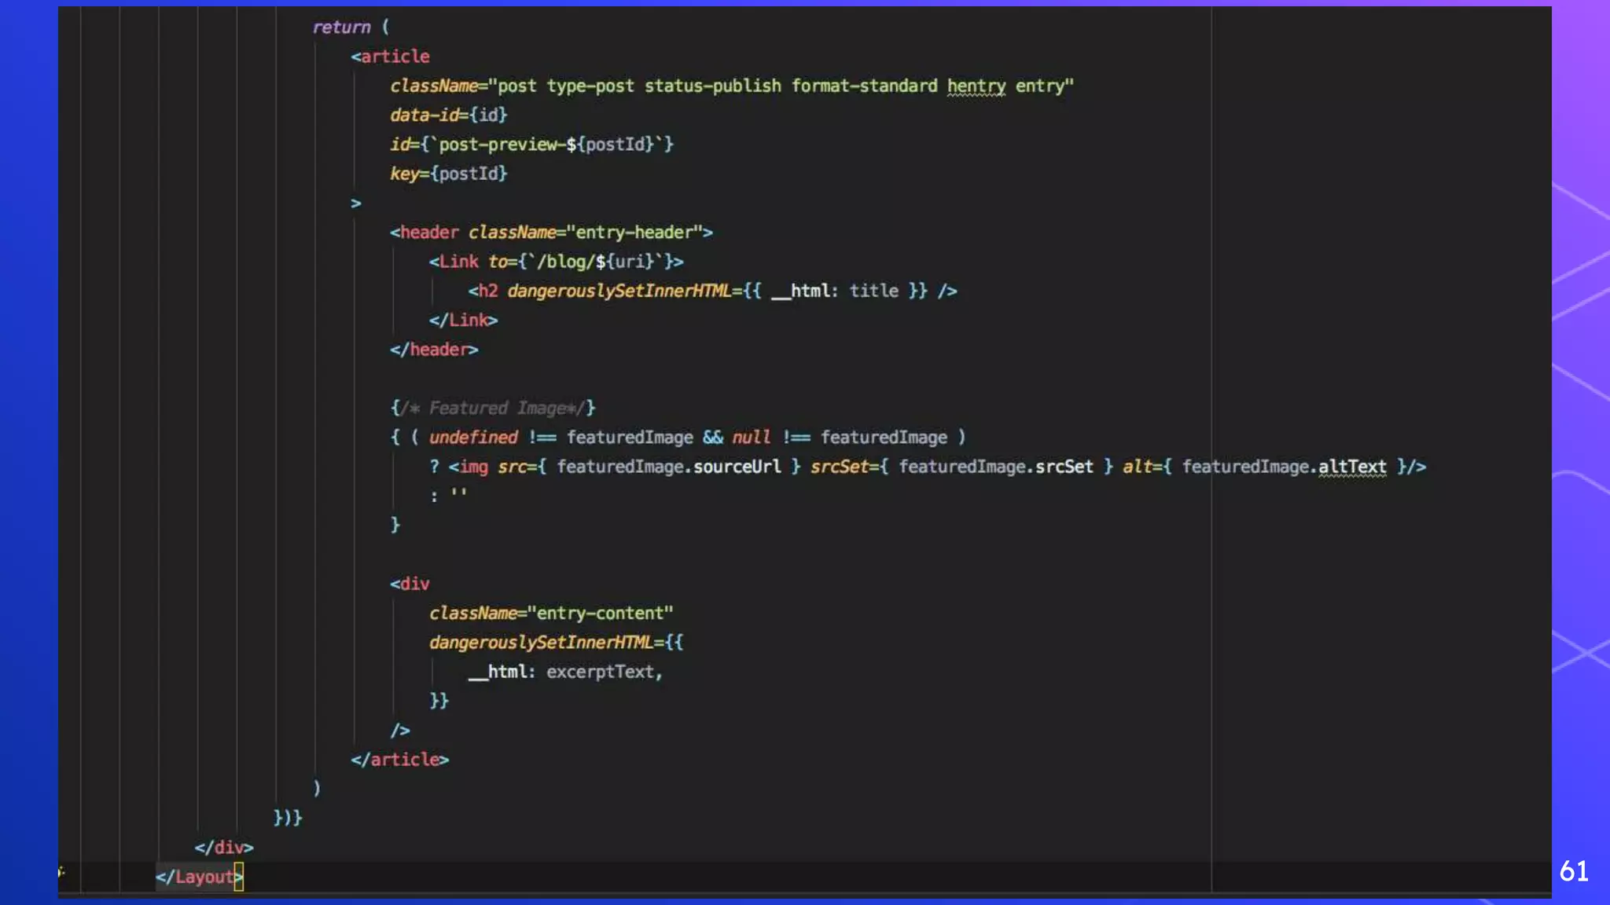This screenshot has height=905, width=1610.
Task: Click featuredImage.srcSet expression
Action: coord(995,467)
